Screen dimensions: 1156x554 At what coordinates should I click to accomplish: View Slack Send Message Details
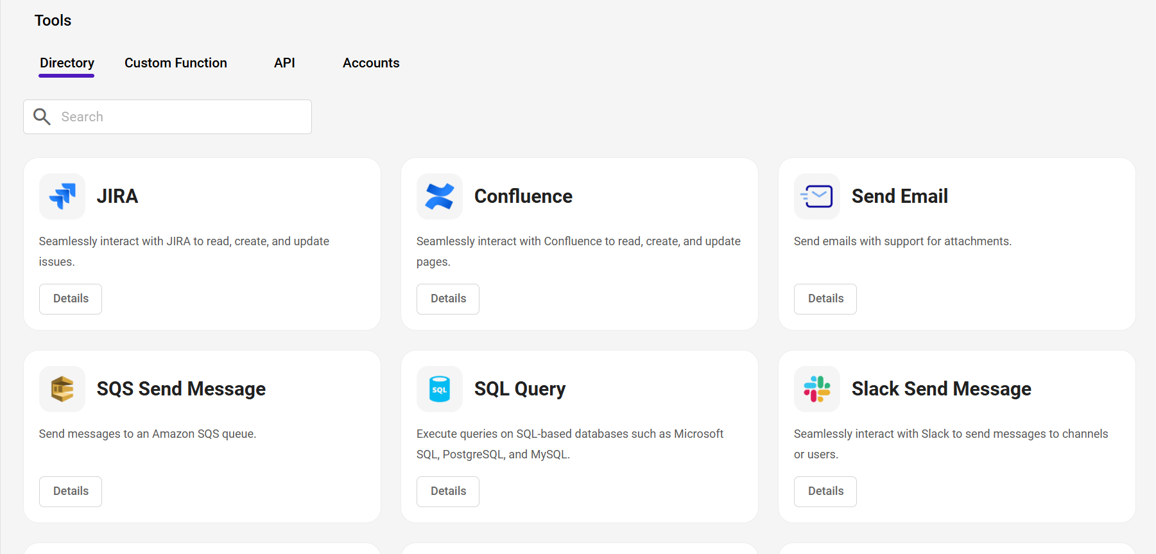point(825,492)
